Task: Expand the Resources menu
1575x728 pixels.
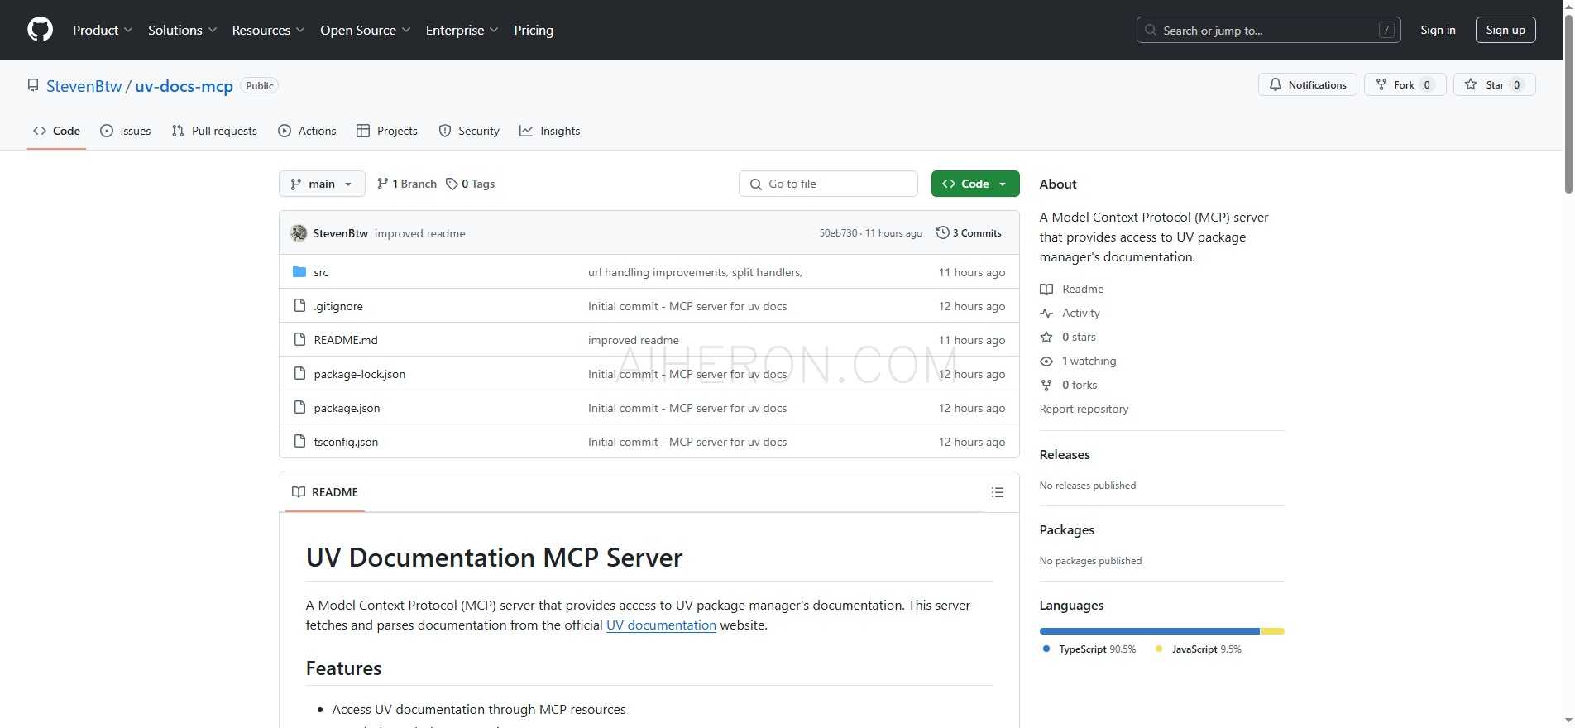Action: [x=269, y=30]
